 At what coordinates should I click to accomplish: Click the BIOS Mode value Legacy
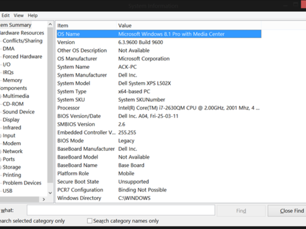126,141
